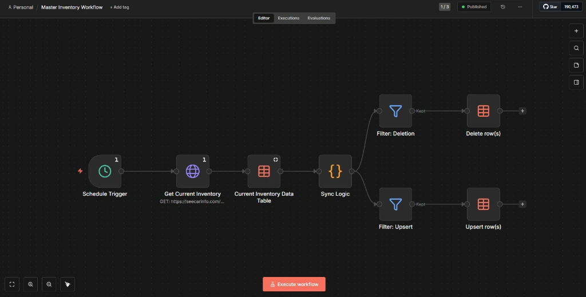Switch to the Editor tab

[x=264, y=18]
